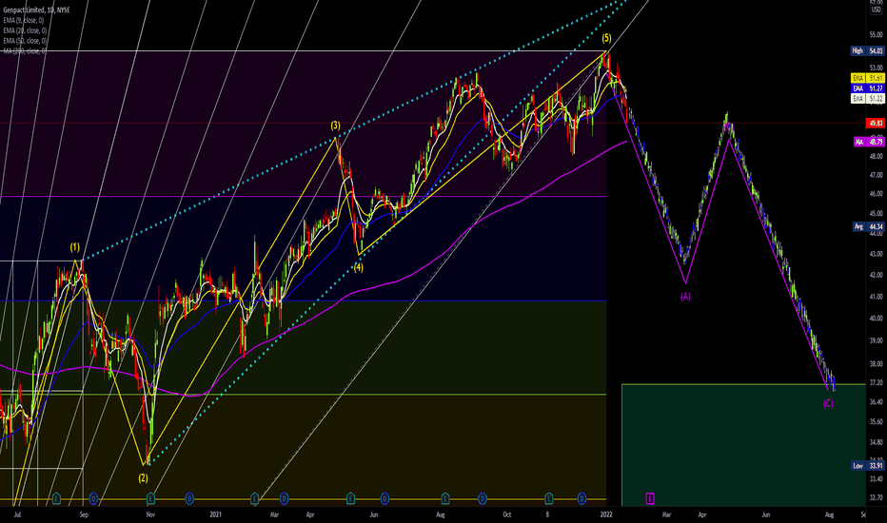Click the 40.00 price scale value
This screenshot has width=887, height=523.
[x=876, y=319]
